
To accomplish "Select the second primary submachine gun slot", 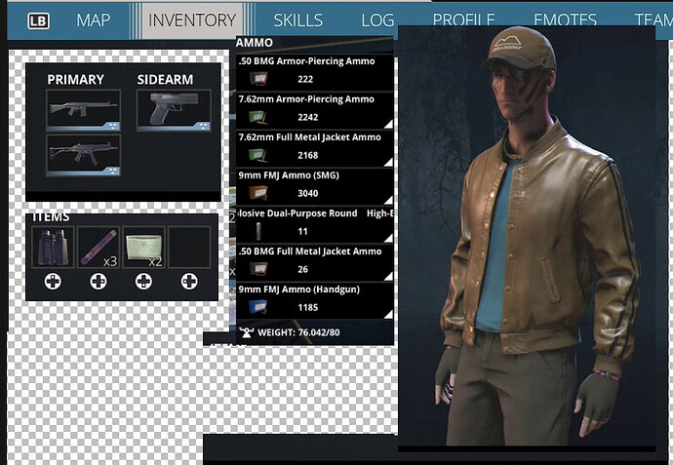I will coord(83,155).
